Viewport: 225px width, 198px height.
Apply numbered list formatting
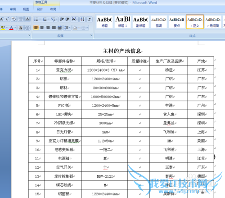(45, 19)
